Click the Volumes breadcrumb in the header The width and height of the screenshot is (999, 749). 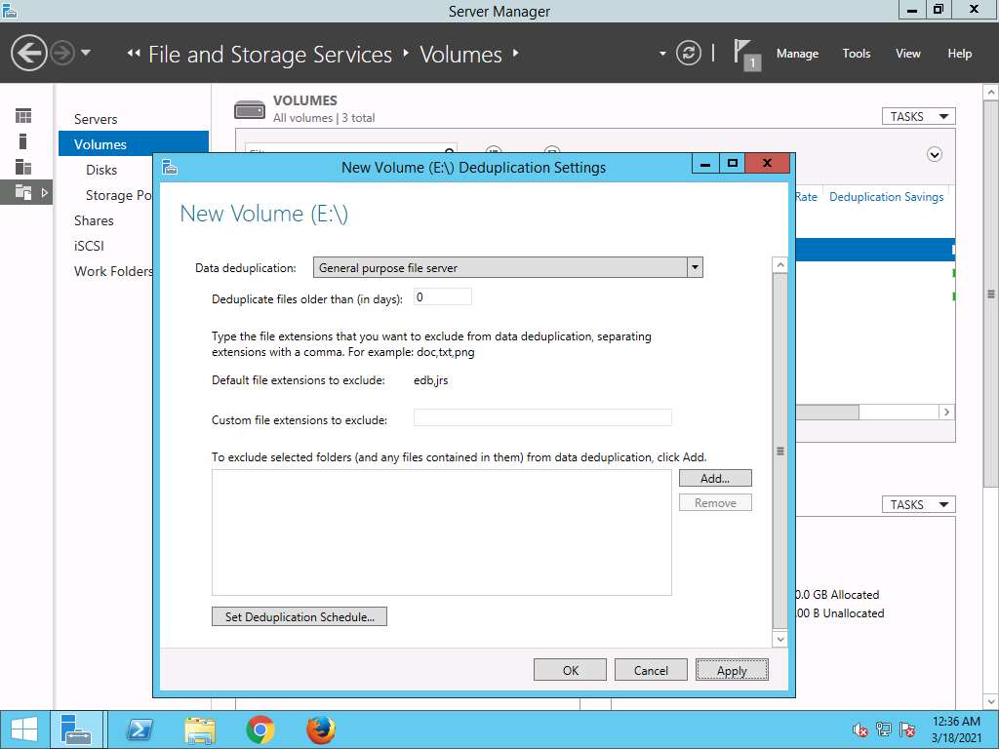click(x=460, y=55)
